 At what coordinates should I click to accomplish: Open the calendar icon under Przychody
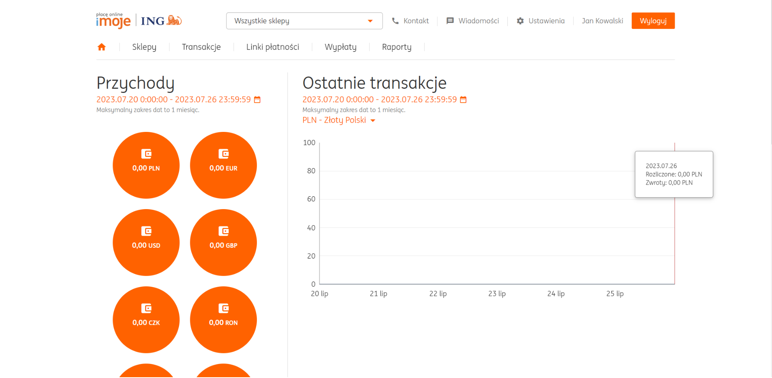pos(257,100)
